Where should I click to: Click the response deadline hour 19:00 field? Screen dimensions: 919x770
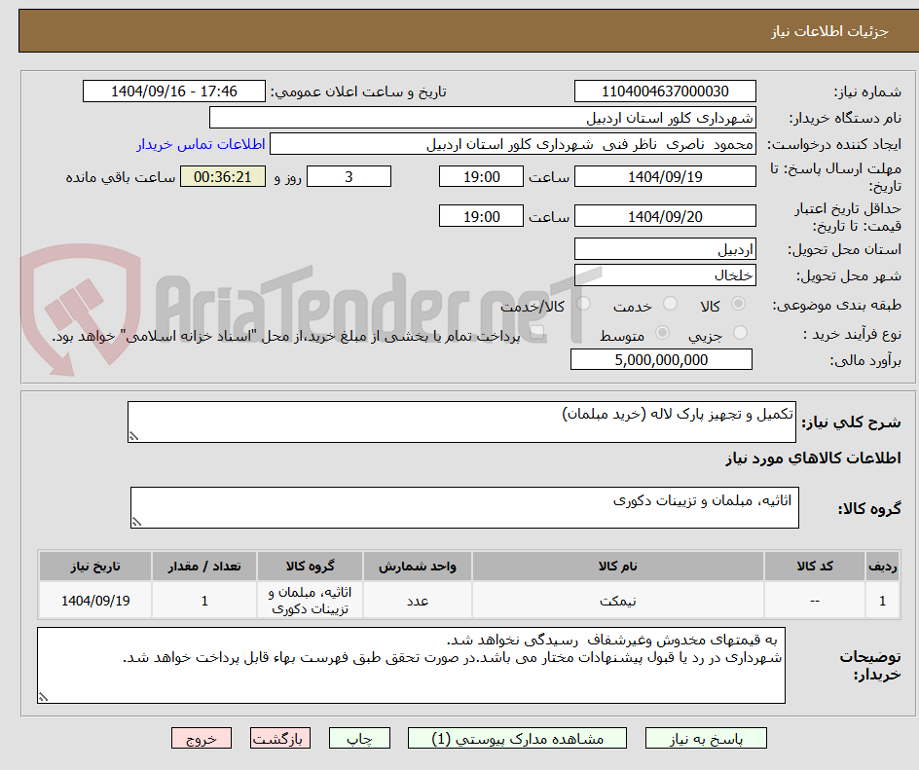pyautogui.click(x=481, y=176)
